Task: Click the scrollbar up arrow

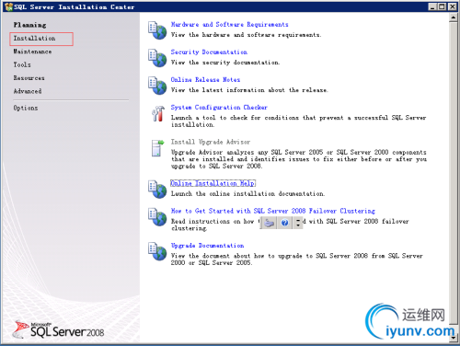Action: coord(454,17)
